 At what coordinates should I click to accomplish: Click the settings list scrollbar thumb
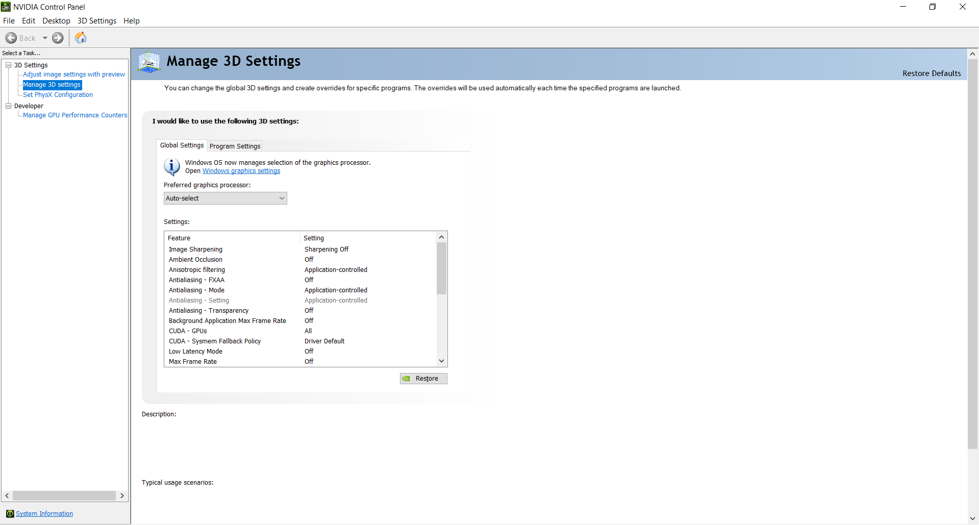coord(442,269)
